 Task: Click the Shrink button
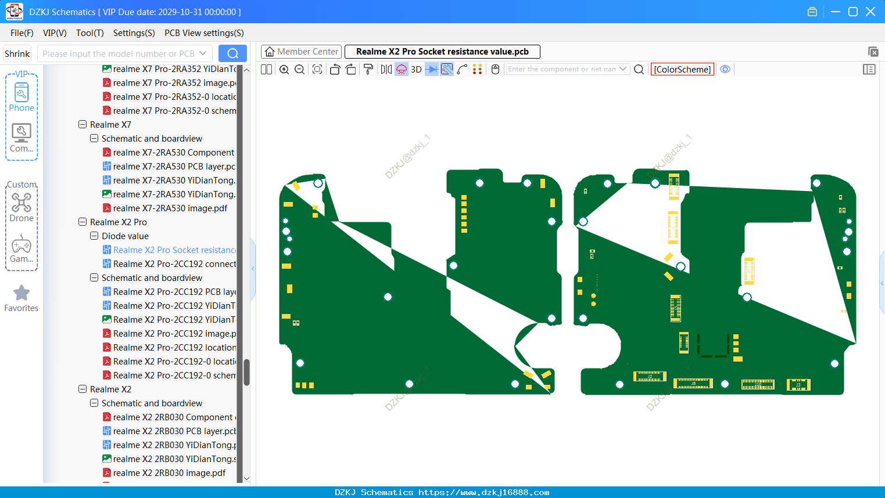(x=17, y=53)
